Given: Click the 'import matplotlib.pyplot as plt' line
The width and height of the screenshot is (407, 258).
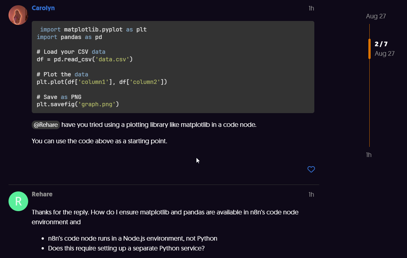Looking at the screenshot, I should click(93, 30).
